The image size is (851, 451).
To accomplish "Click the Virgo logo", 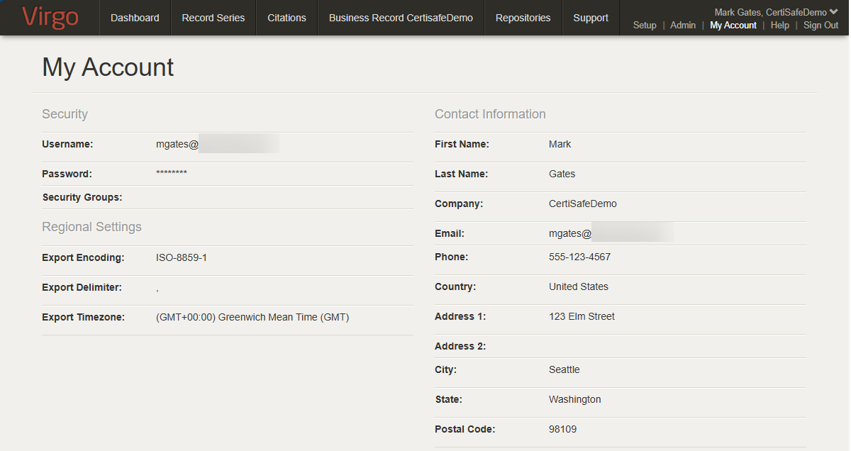I will (x=50, y=18).
